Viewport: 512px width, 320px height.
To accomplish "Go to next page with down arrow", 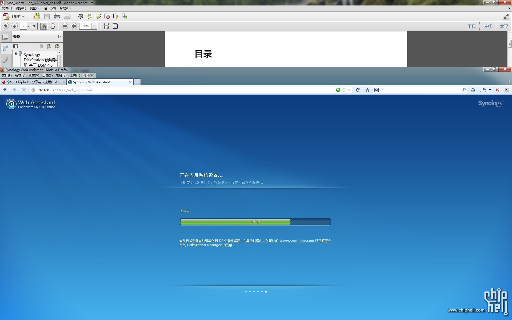I will (x=15, y=26).
